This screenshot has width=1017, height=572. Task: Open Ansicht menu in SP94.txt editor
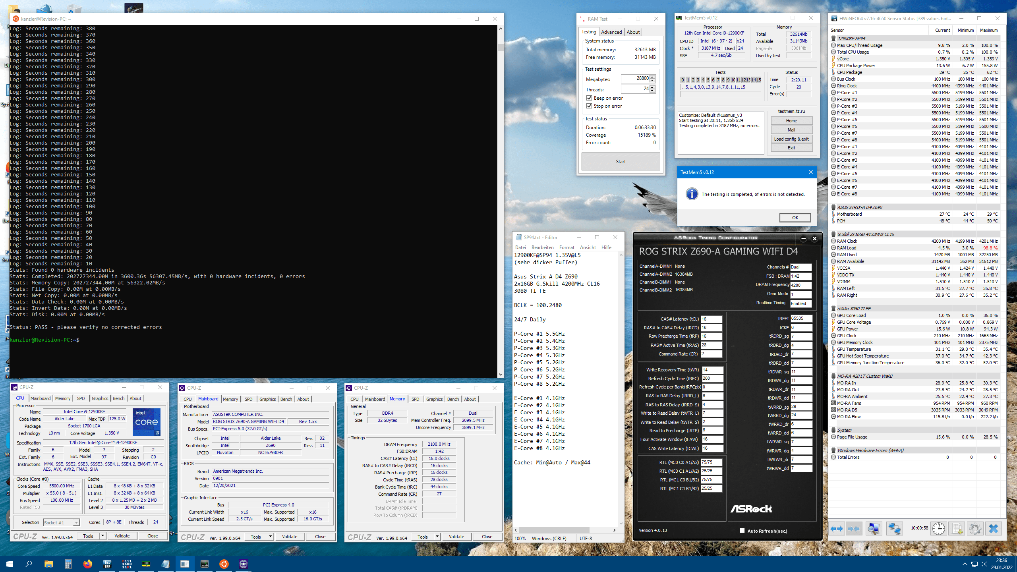click(x=588, y=247)
